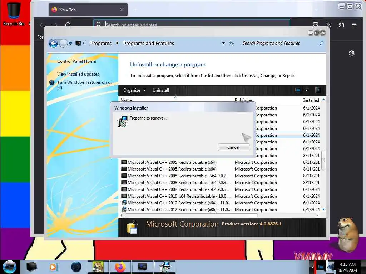Open View installed updates link

78,74
